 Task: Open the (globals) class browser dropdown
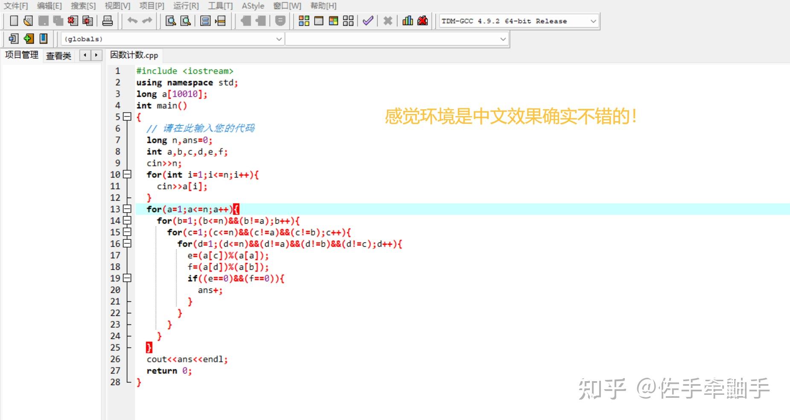[279, 39]
